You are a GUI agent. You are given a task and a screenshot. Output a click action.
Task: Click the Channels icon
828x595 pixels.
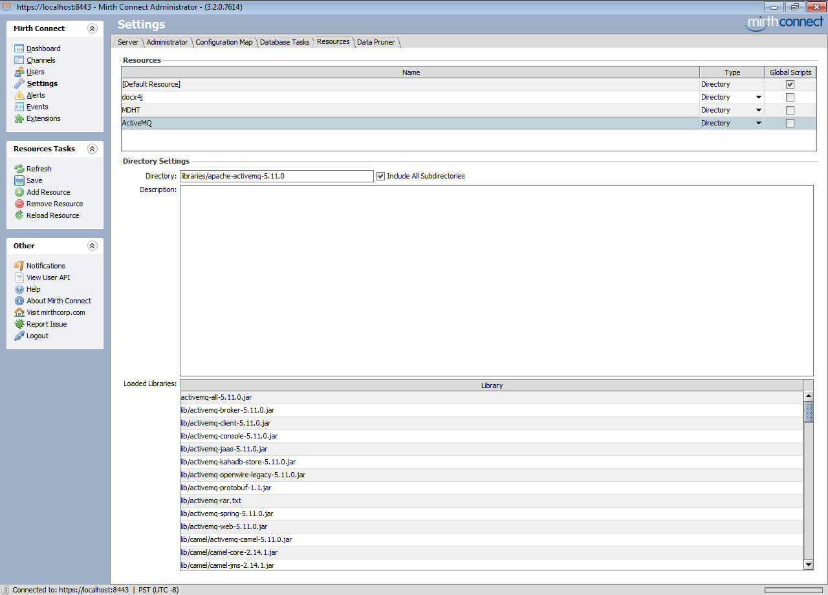click(x=19, y=60)
